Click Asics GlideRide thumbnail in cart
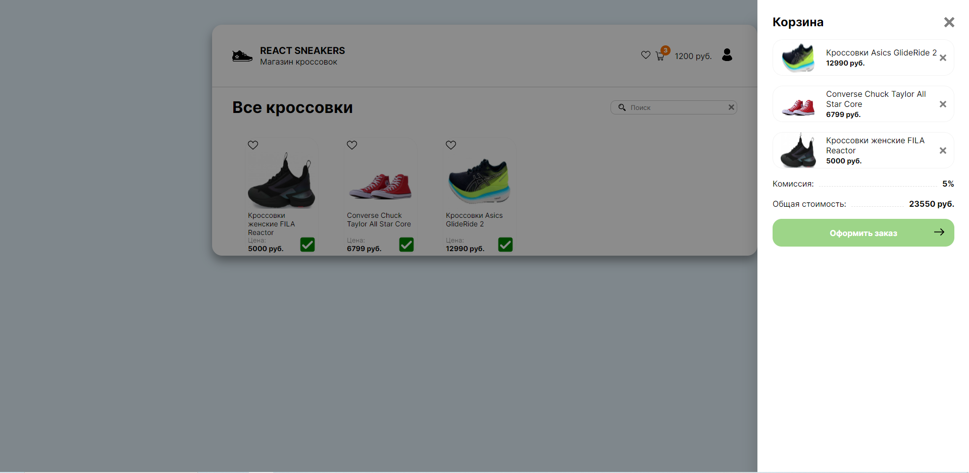 798,57
